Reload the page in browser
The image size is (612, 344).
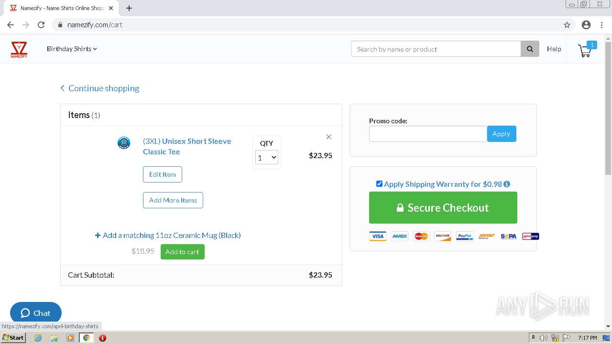click(x=41, y=25)
